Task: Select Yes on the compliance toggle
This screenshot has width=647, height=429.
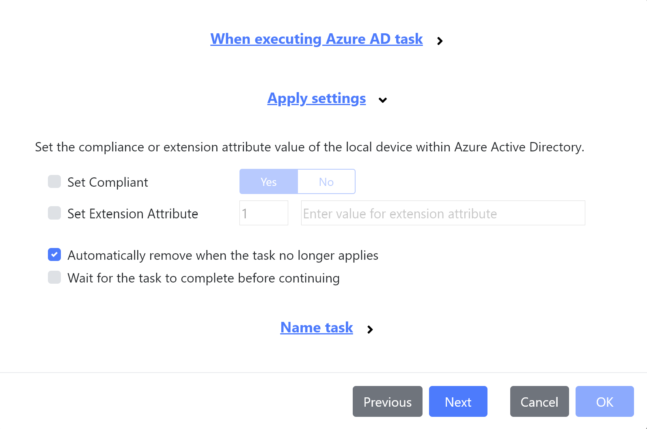Action: (x=268, y=181)
